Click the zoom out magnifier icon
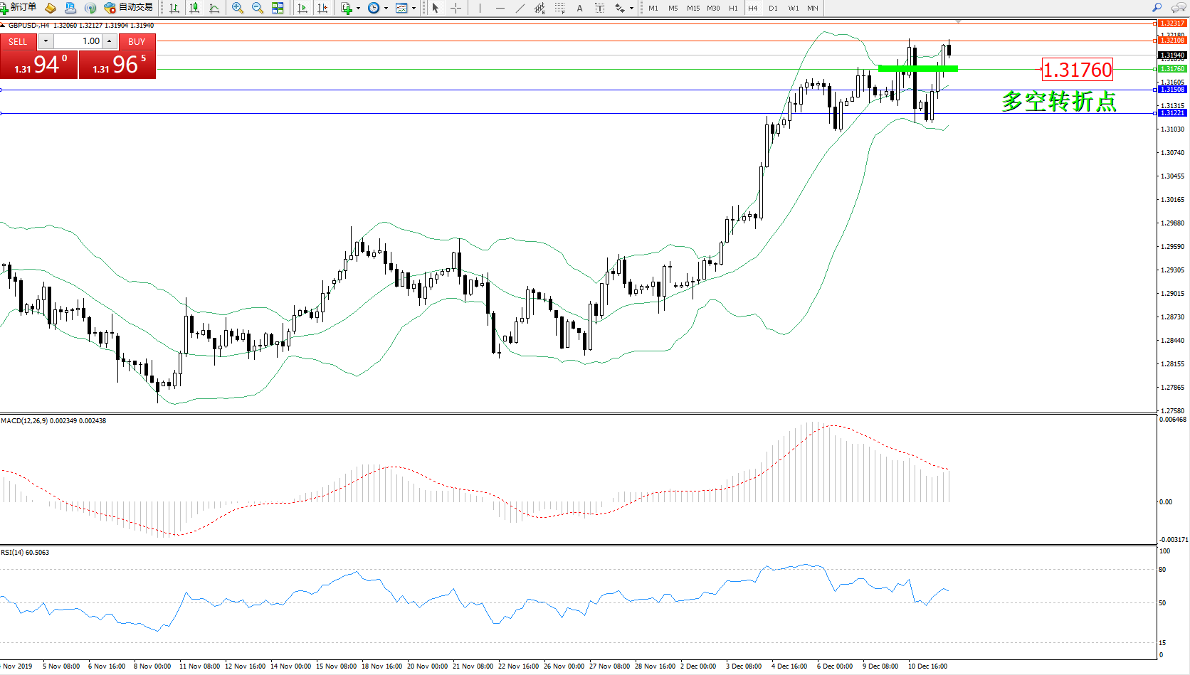Screen dimensions: 1190x675 point(258,8)
